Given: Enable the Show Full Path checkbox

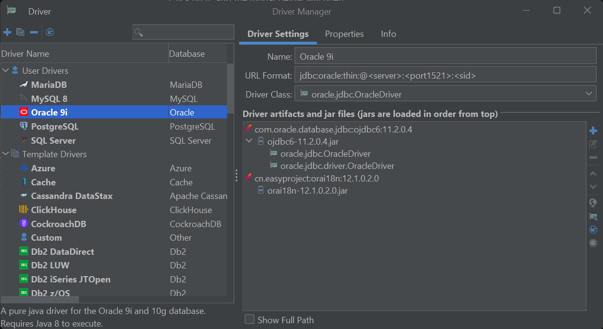Looking at the screenshot, I should click(x=249, y=319).
